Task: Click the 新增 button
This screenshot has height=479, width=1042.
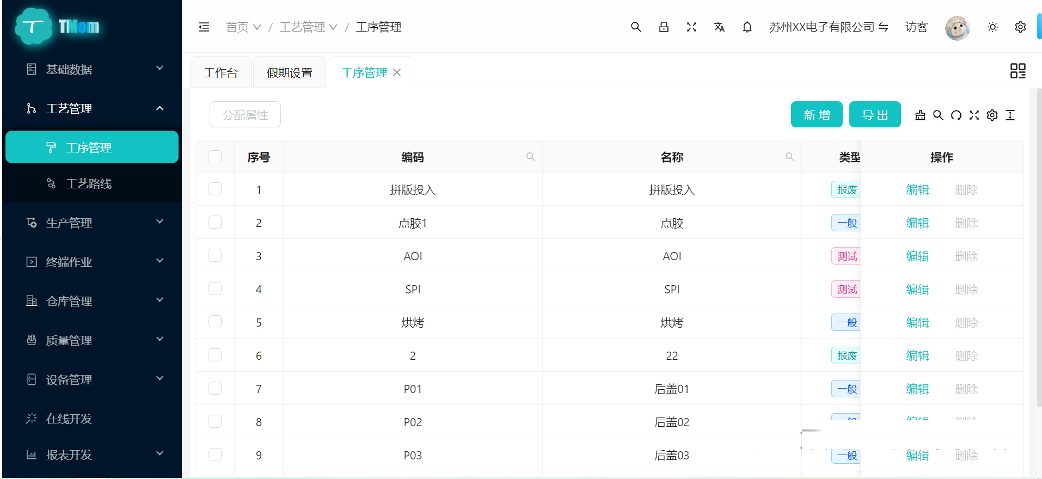Action: [x=816, y=115]
